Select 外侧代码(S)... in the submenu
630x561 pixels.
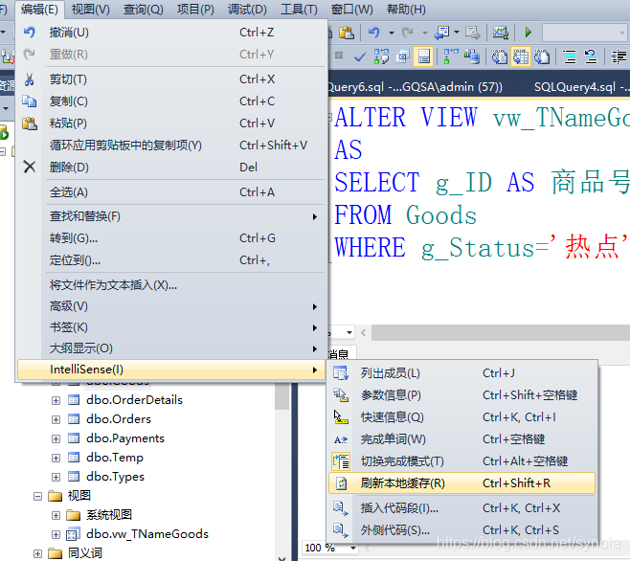(x=461, y=530)
